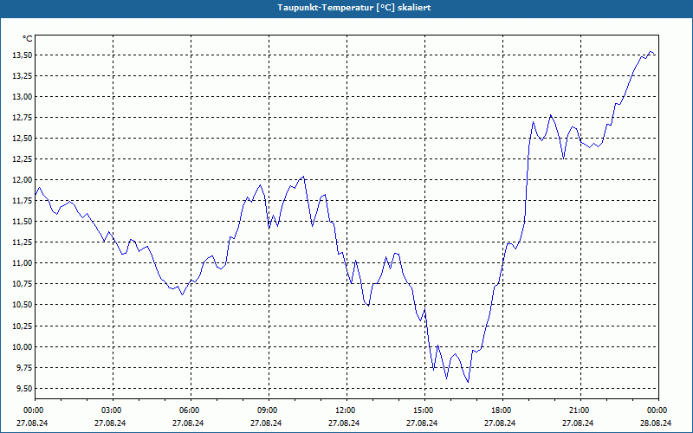The width and height of the screenshot is (693, 433).
Task: Click the 27.08.24 date under 18:00
Action: coord(500,423)
